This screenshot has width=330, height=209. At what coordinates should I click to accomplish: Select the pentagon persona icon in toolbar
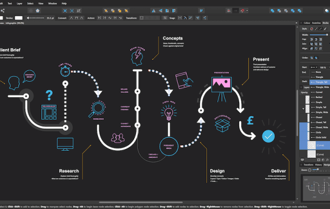[37, 10]
